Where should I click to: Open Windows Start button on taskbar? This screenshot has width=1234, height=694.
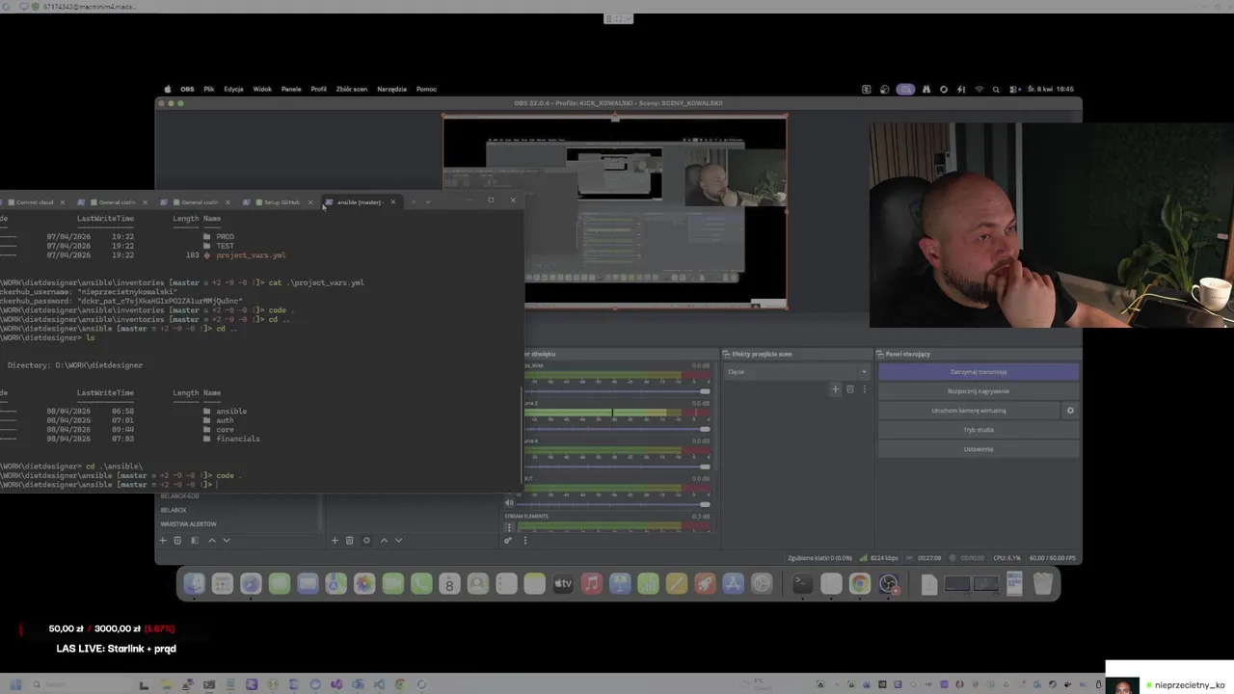[x=15, y=685]
